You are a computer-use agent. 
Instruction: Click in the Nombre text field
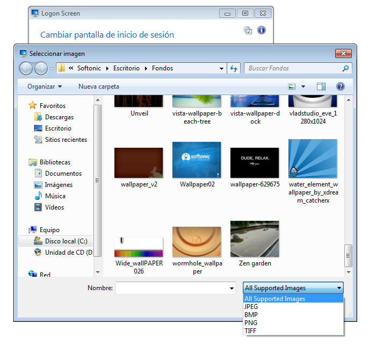coord(171,289)
